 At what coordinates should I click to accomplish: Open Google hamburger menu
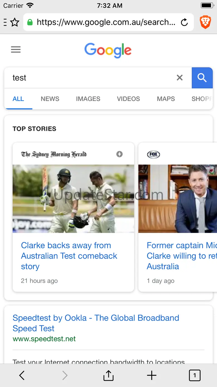coord(16,50)
